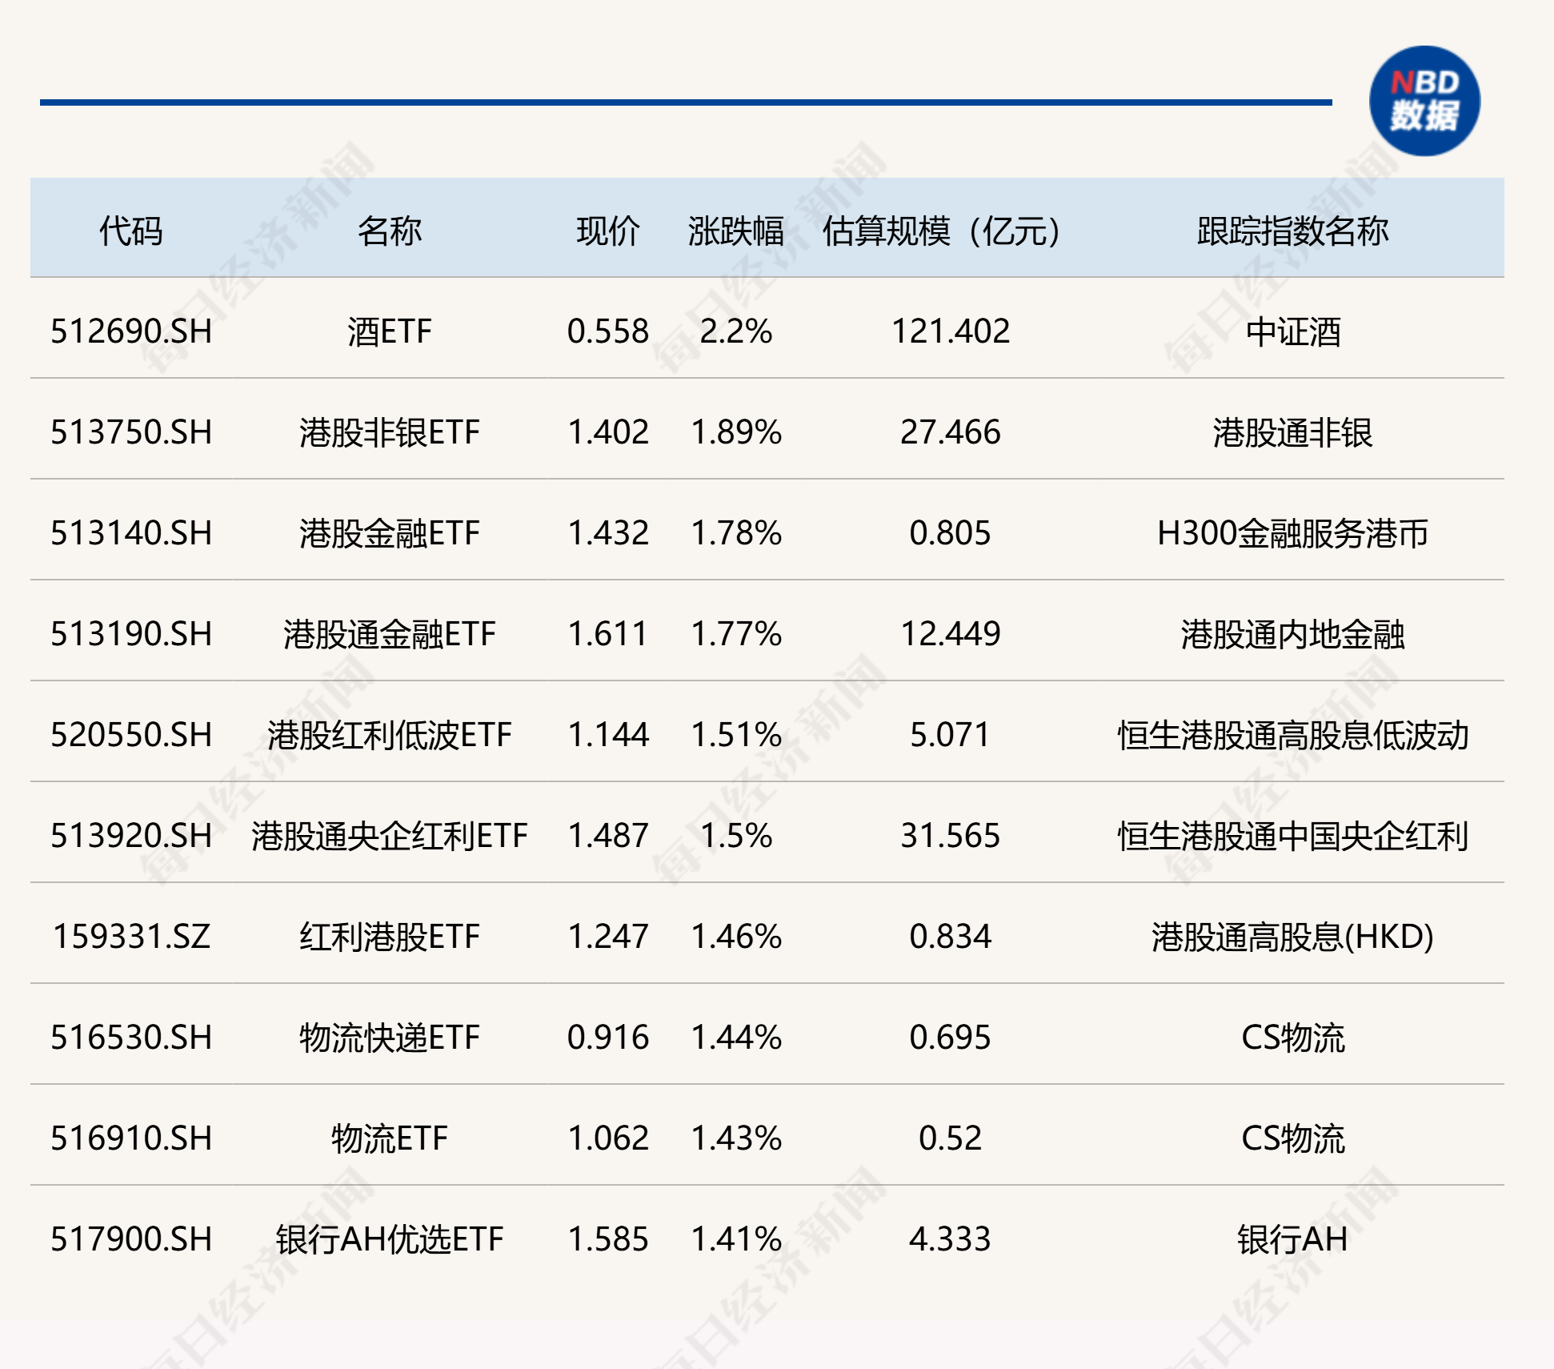Click the 港股红利低波ETF name cell

coord(389,735)
